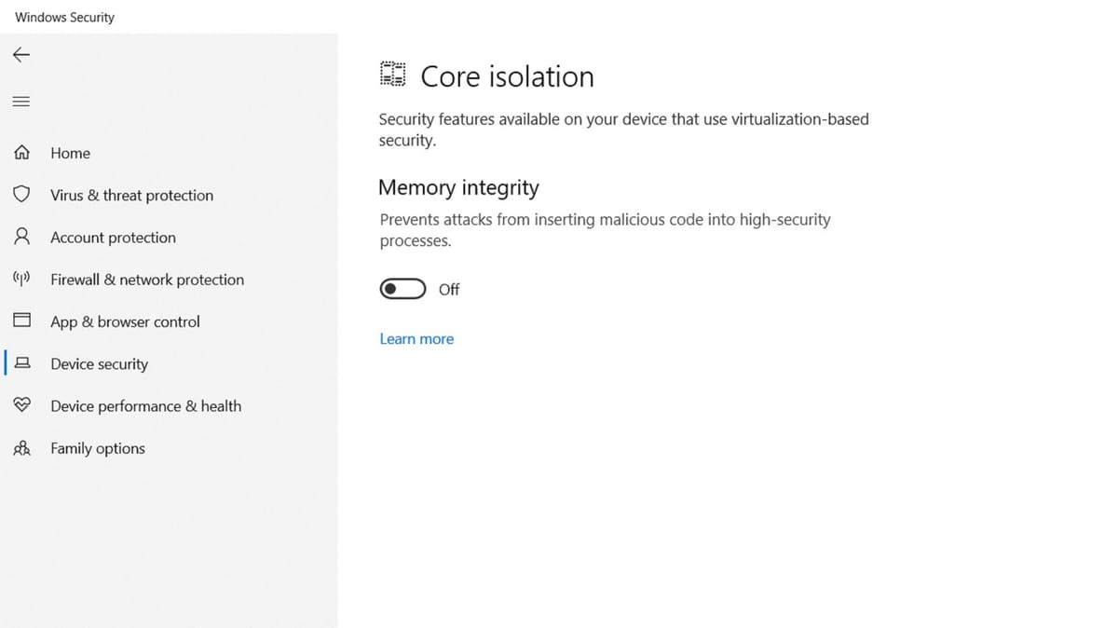Click the antenna icon for Firewall protection
Viewport: 1118px width, 628px height.
point(21,279)
